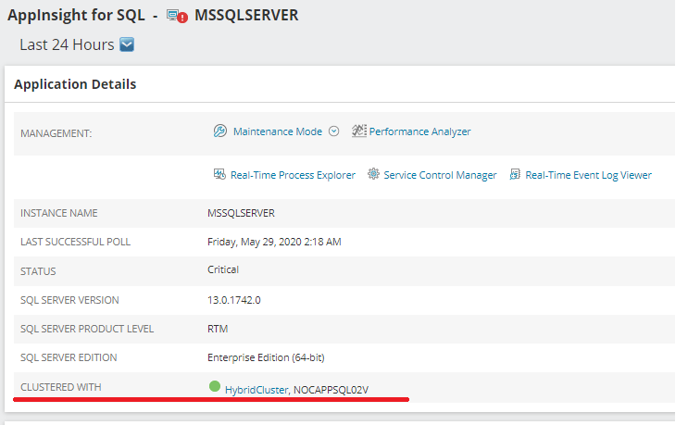
Task: Click the Maintenance Mode wrench icon
Action: click(x=220, y=131)
